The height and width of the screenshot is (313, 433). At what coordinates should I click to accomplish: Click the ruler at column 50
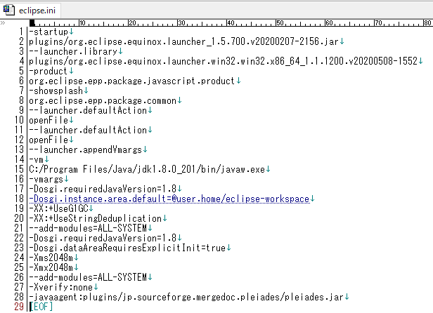pos(280,23)
